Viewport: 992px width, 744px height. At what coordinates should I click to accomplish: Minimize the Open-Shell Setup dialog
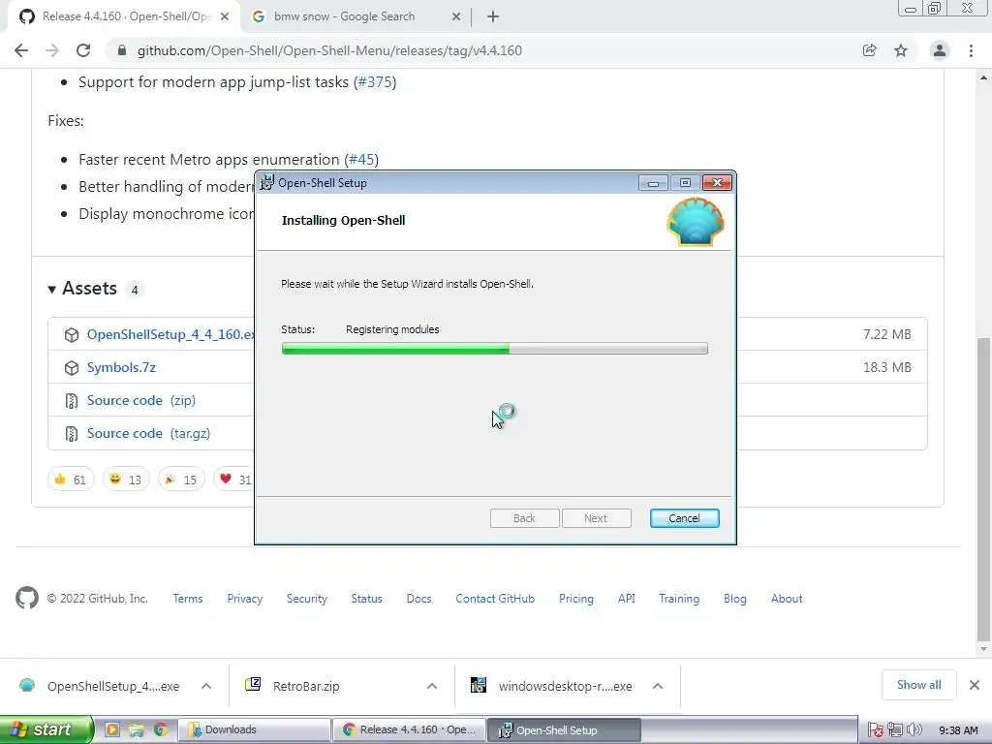[653, 183]
